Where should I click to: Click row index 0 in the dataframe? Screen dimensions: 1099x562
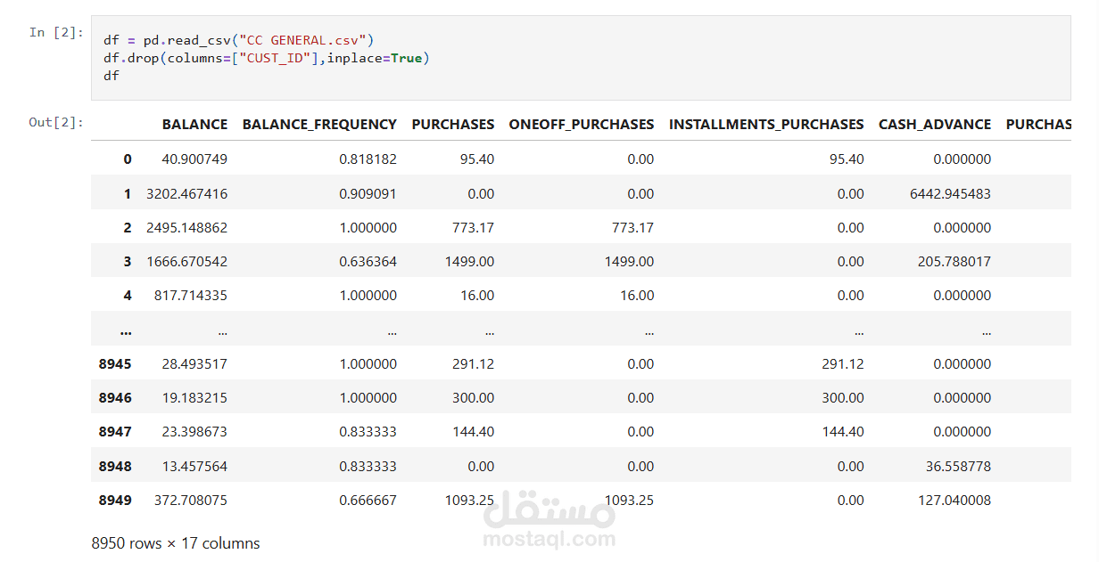coord(128,159)
